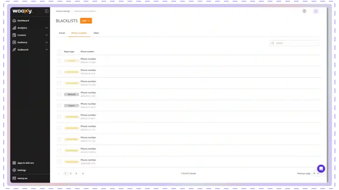
Task: Switch to the Viber tab
Action: tap(96, 33)
